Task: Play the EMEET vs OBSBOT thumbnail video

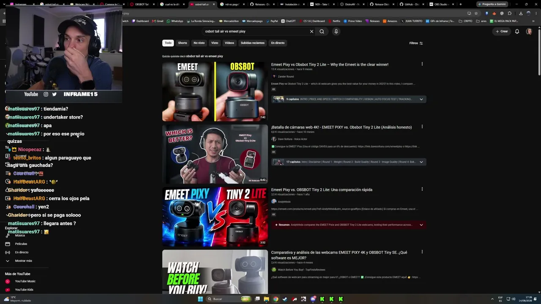Action: click(215, 91)
